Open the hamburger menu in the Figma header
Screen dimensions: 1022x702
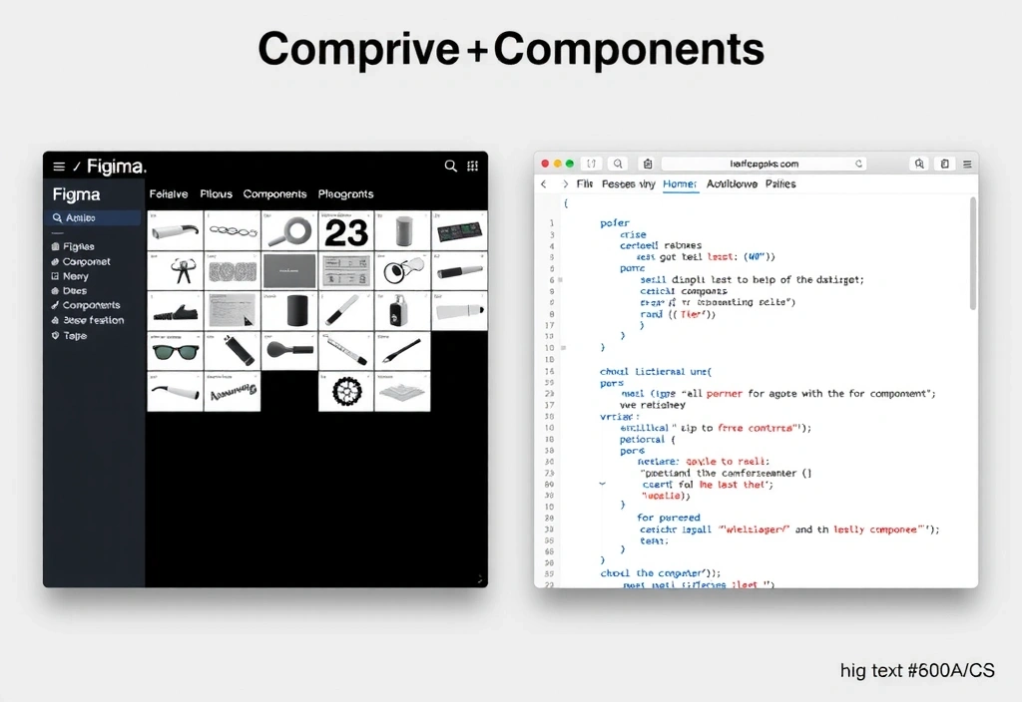58,166
